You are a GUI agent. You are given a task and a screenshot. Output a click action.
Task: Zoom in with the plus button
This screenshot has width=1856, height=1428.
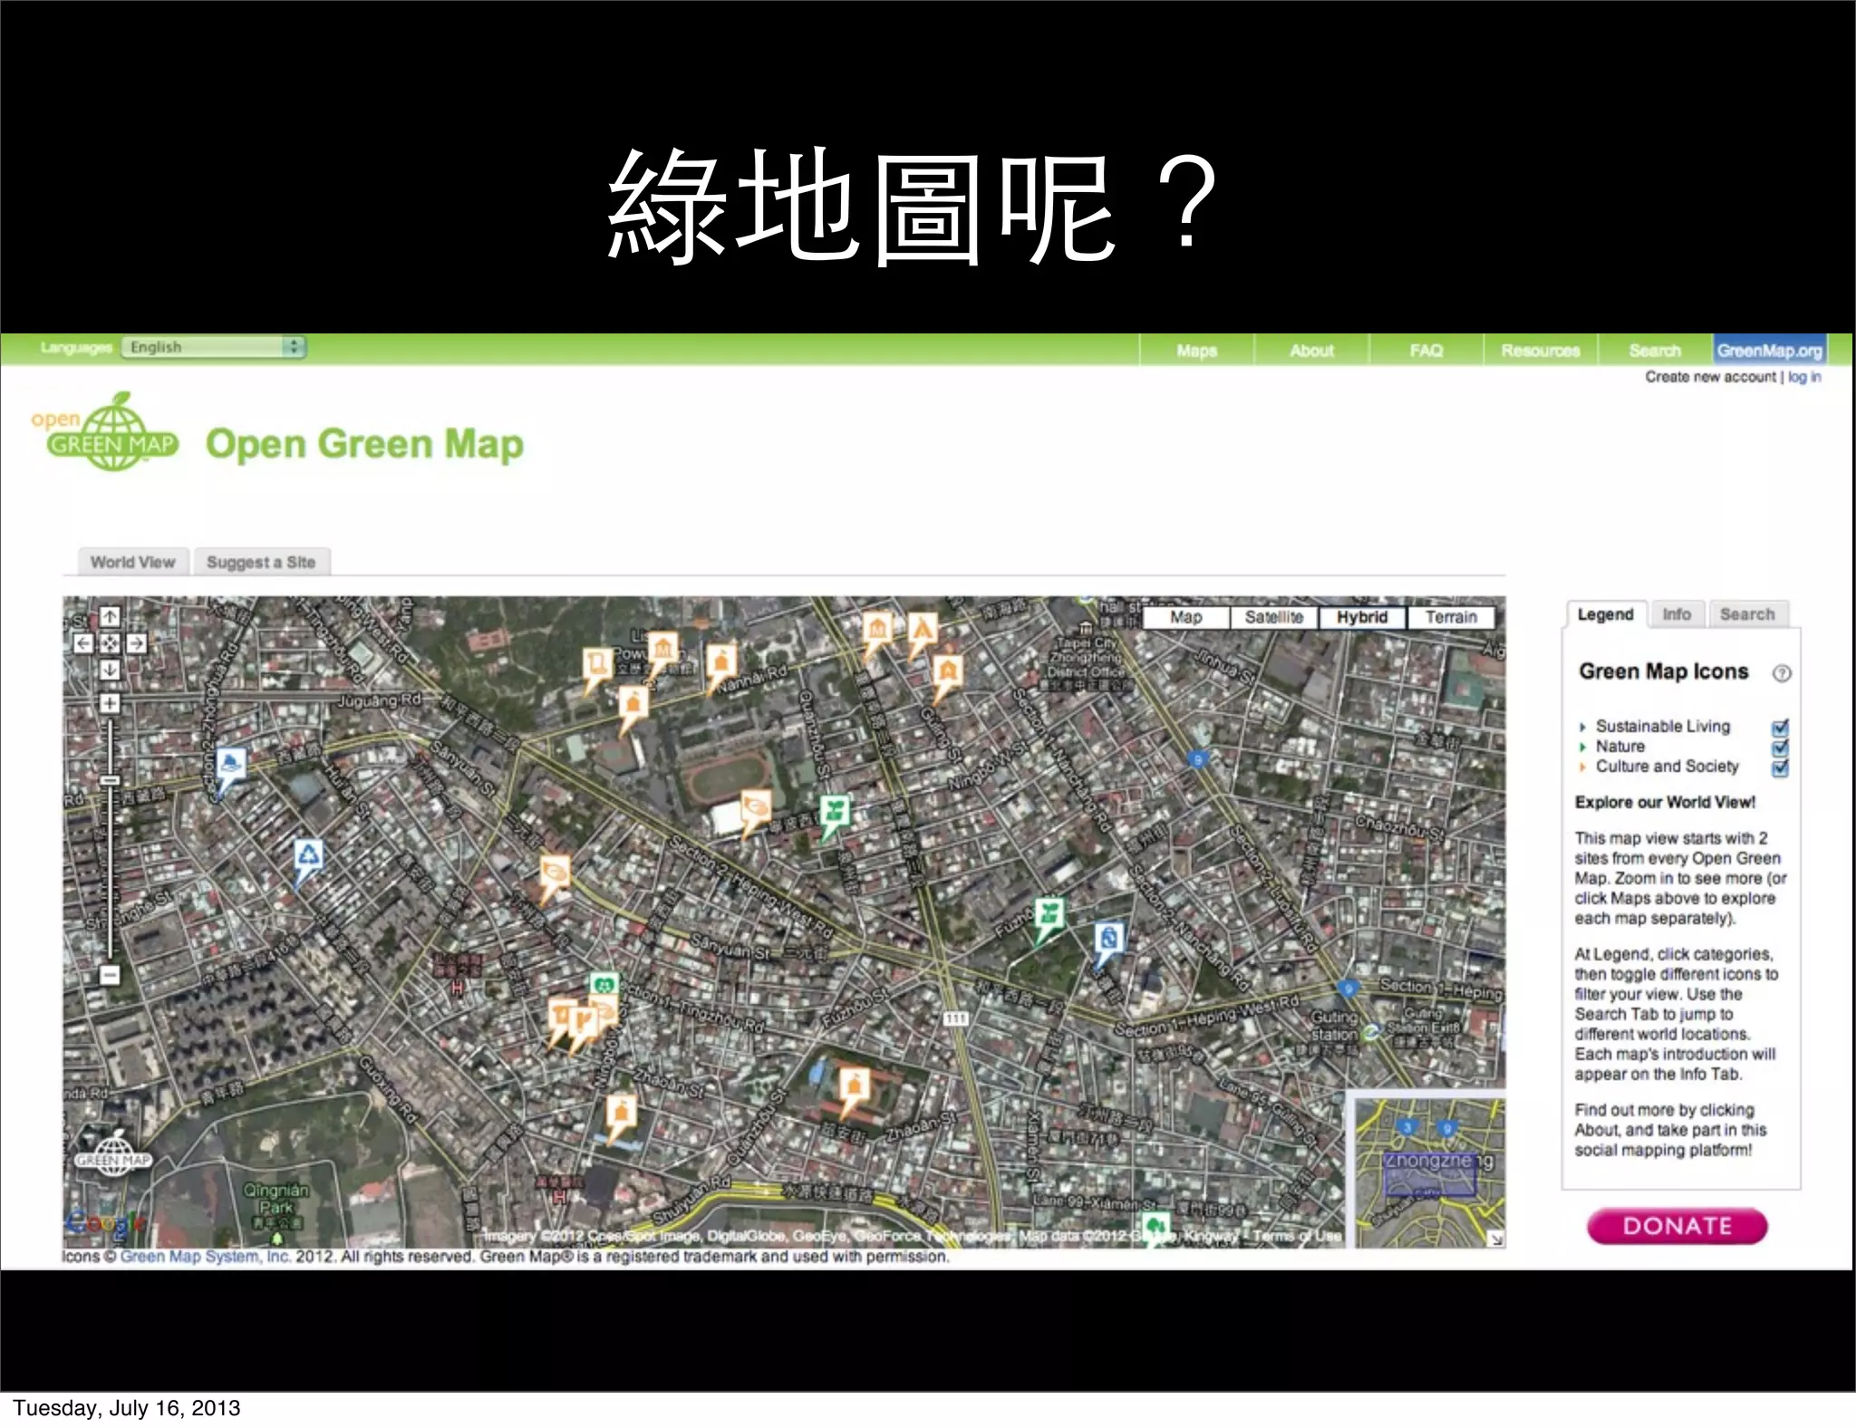click(x=110, y=703)
